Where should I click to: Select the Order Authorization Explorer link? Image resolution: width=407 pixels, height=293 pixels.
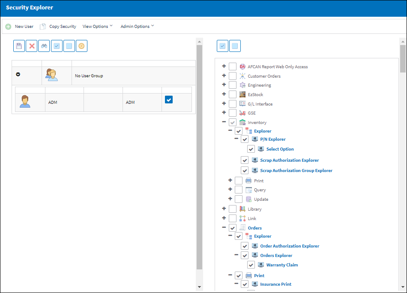[290, 246]
